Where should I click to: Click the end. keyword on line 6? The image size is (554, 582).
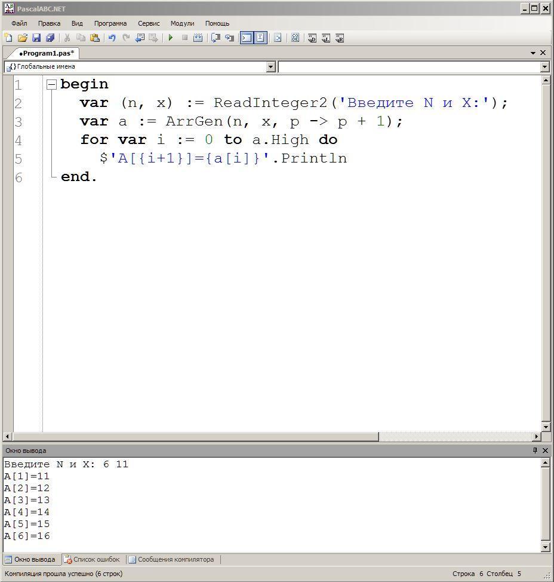[79, 177]
